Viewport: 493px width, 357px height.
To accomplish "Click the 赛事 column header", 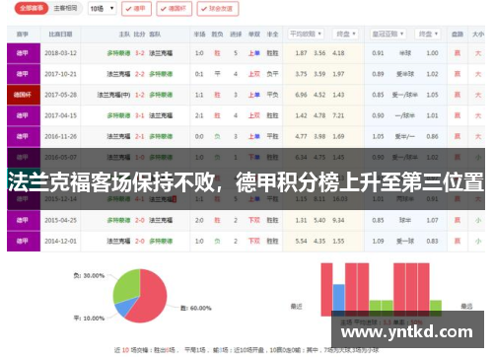I will tap(23, 35).
